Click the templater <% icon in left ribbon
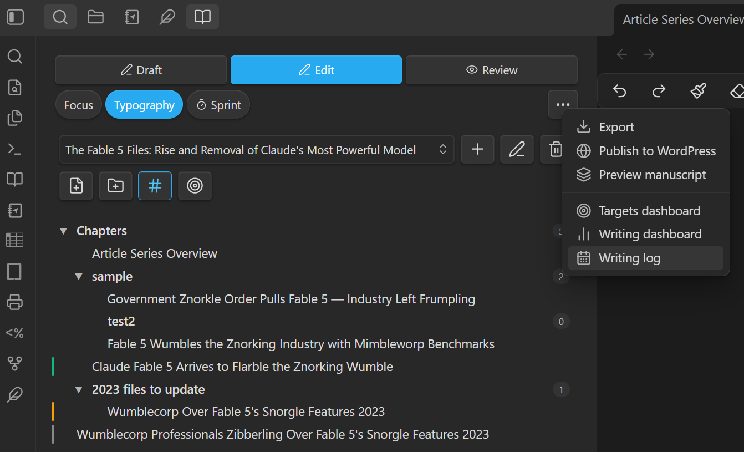This screenshot has height=452, width=744. coord(15,333)
